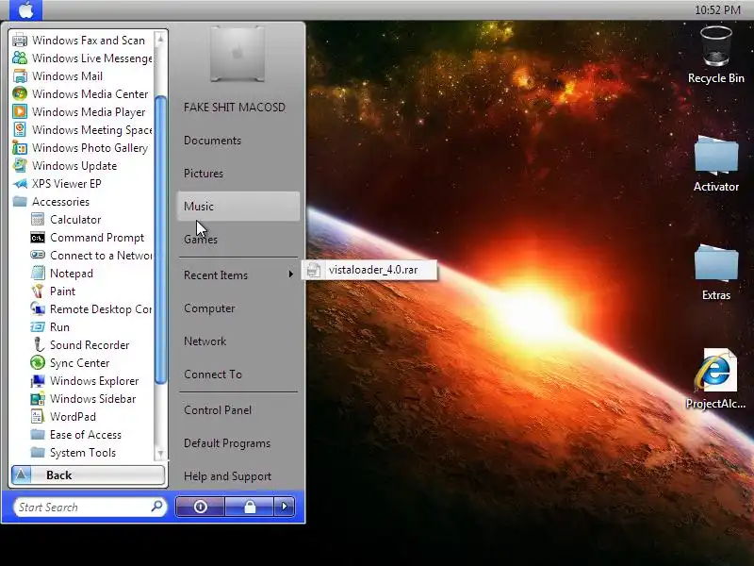Launch Windows Live Messenger icon
Screen dimensions: 754x566
[20, 58]
